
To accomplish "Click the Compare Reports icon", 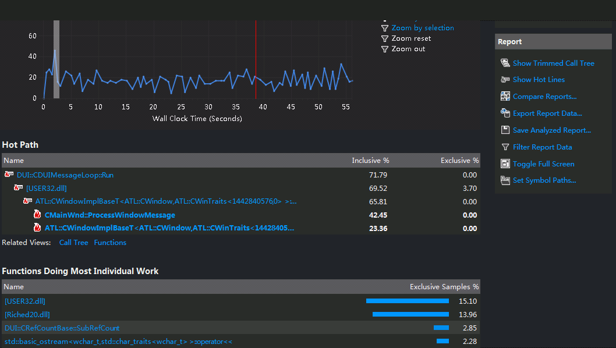I will (505, 96).
